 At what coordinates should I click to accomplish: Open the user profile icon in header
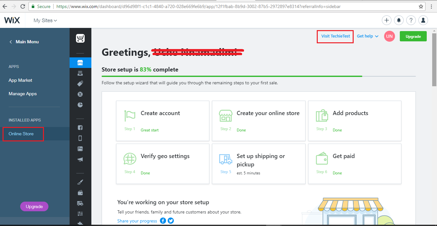click(x=423, y=20)
